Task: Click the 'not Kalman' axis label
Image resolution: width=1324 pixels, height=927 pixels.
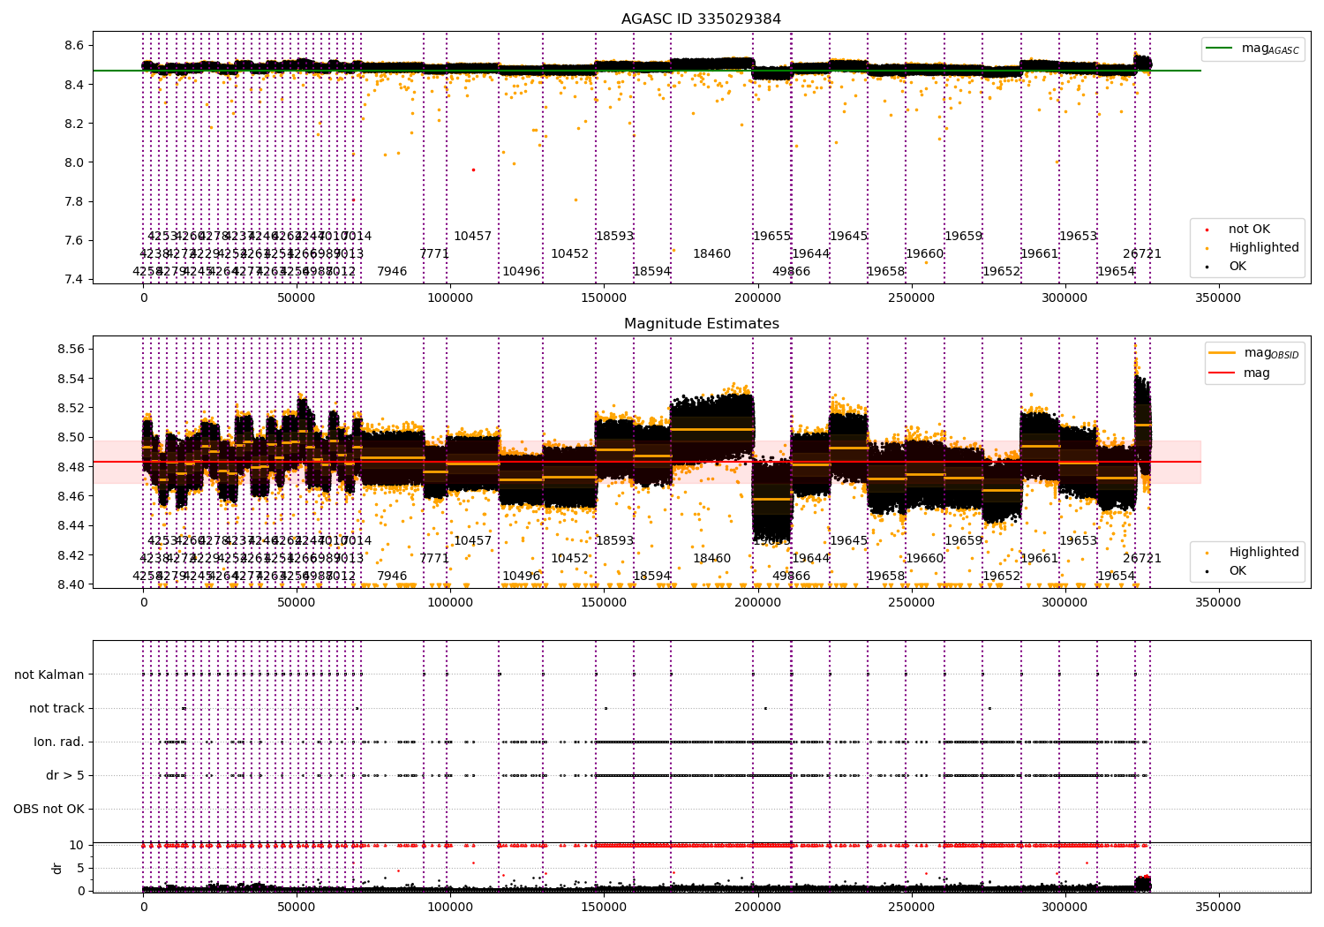Action: pos(49,675)
